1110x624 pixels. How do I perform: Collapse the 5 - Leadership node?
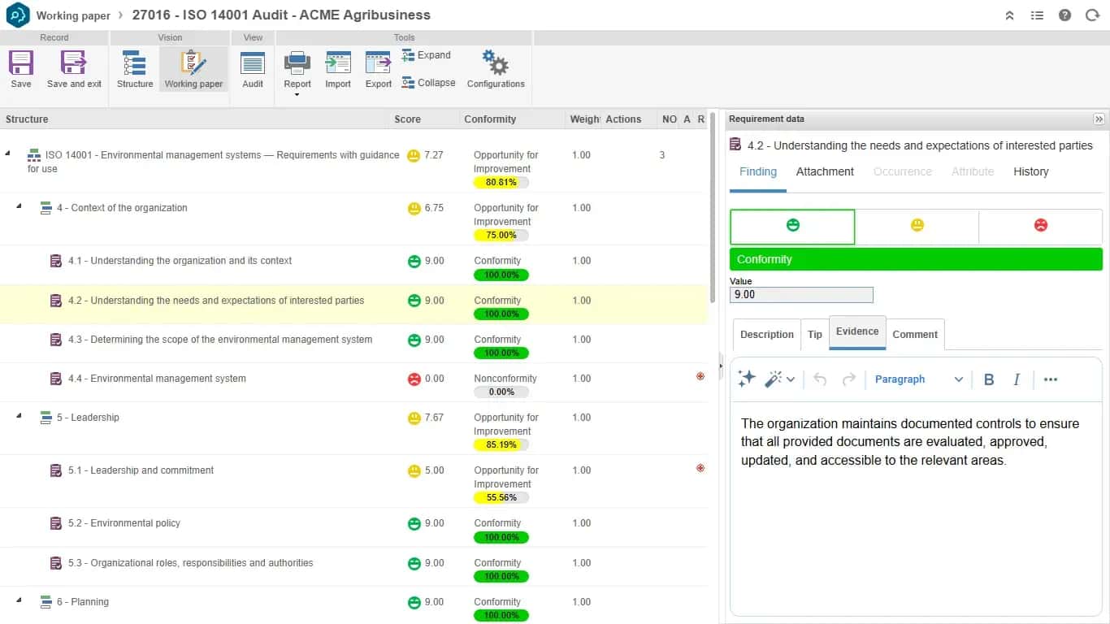coord(20,416)
